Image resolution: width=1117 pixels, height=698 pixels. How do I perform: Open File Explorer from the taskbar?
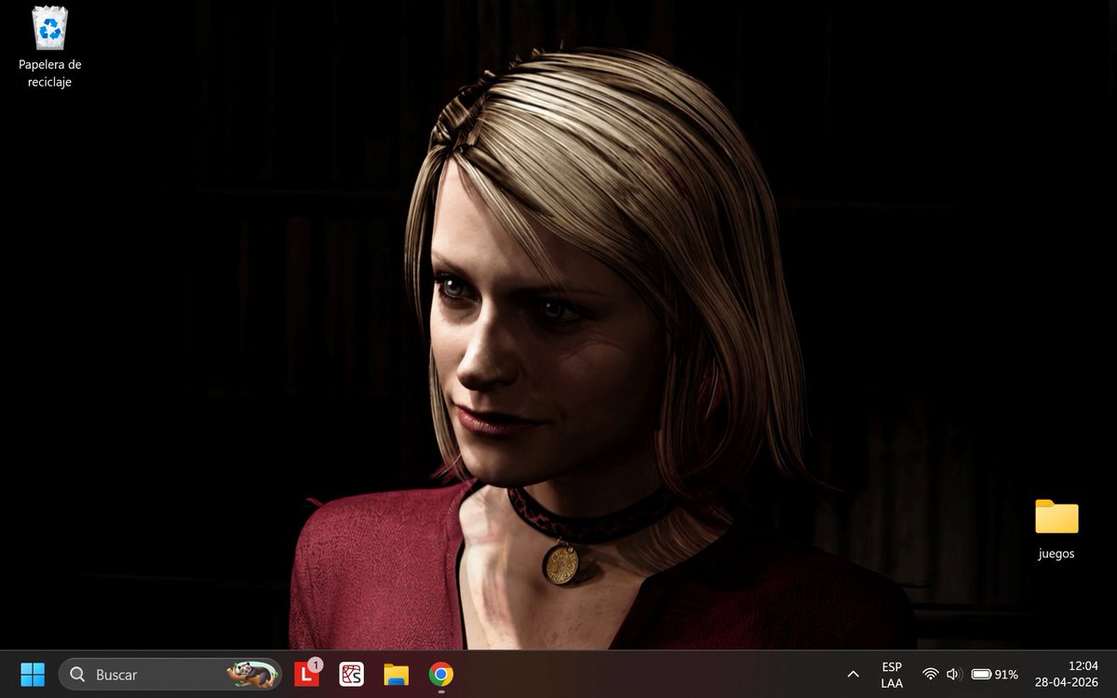click(397, 675)
